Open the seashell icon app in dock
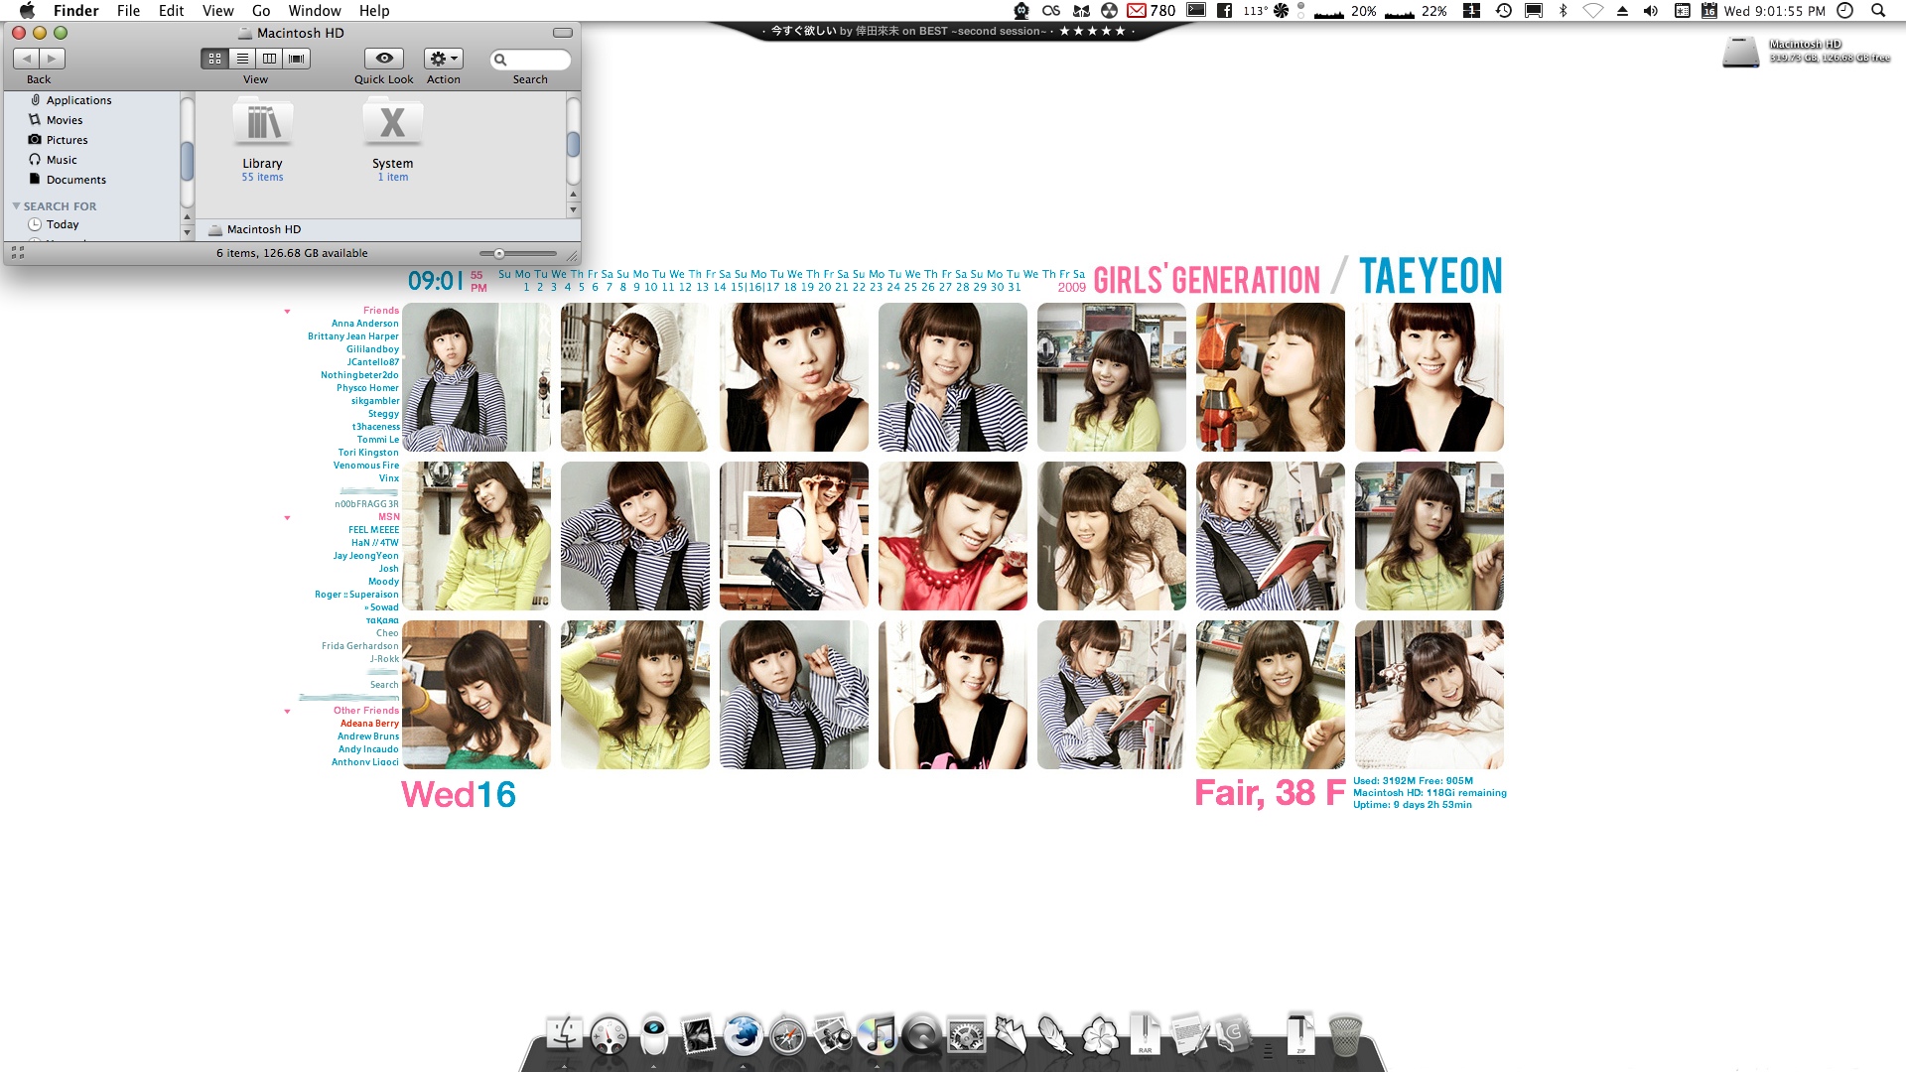 1011,1035
